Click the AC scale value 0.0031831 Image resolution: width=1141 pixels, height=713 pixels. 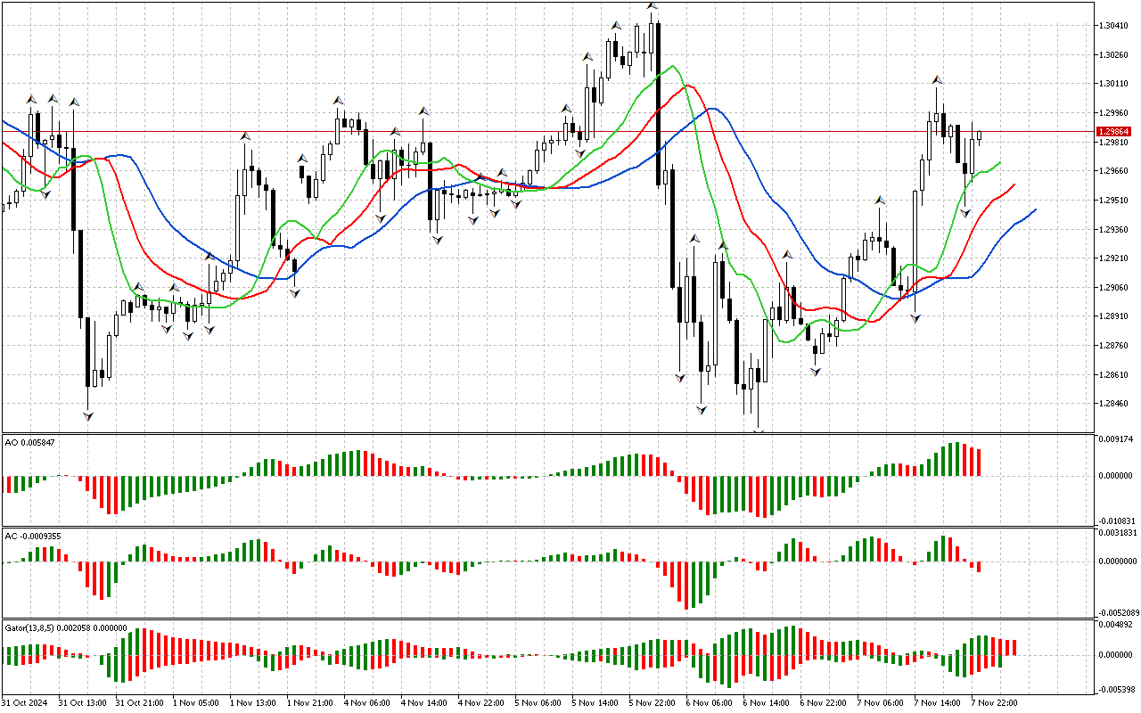(1120, 532)
